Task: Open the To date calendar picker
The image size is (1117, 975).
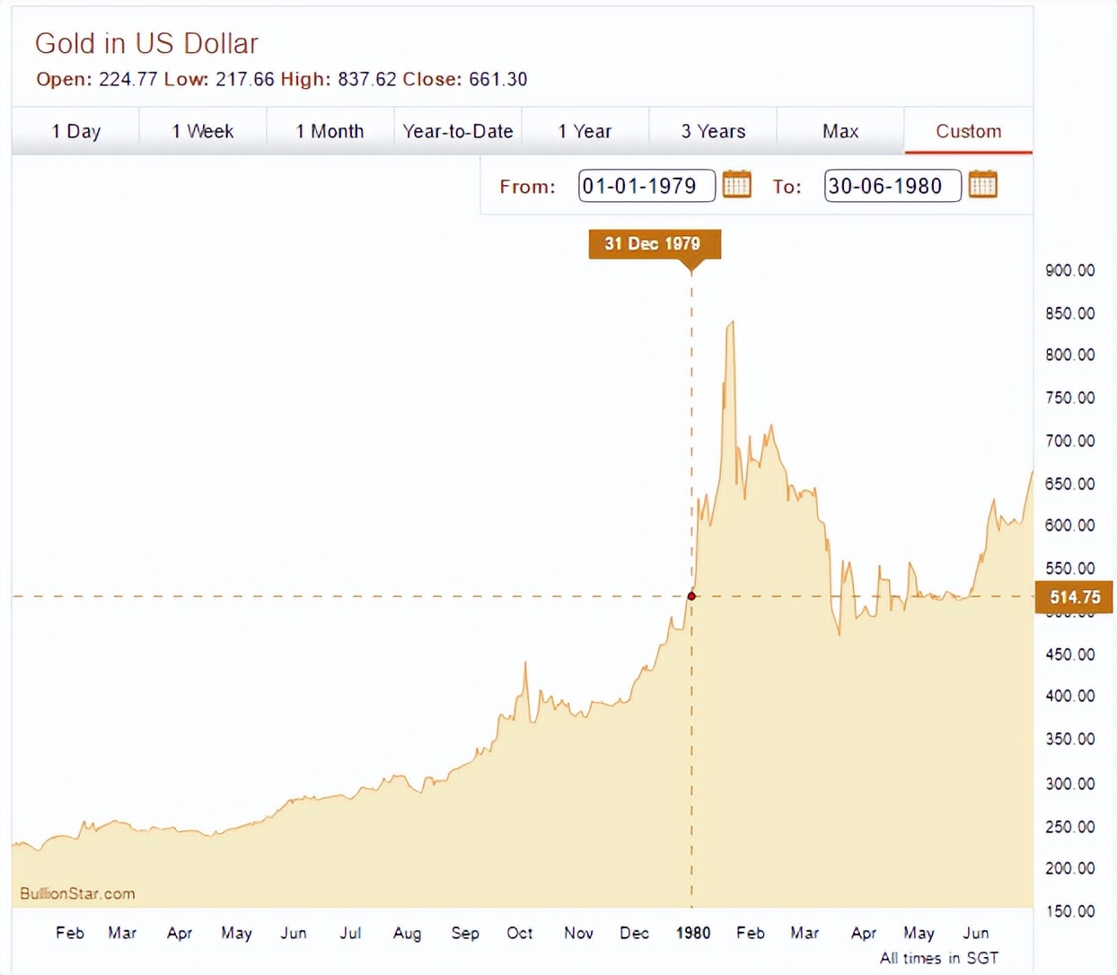Action: [983, 185]
